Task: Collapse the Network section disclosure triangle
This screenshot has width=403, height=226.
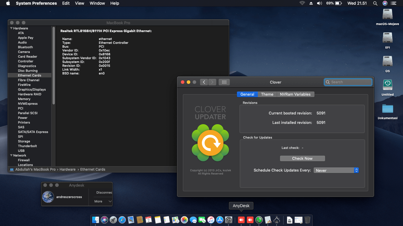Action: pyautogui.click(x=11, y=155)
